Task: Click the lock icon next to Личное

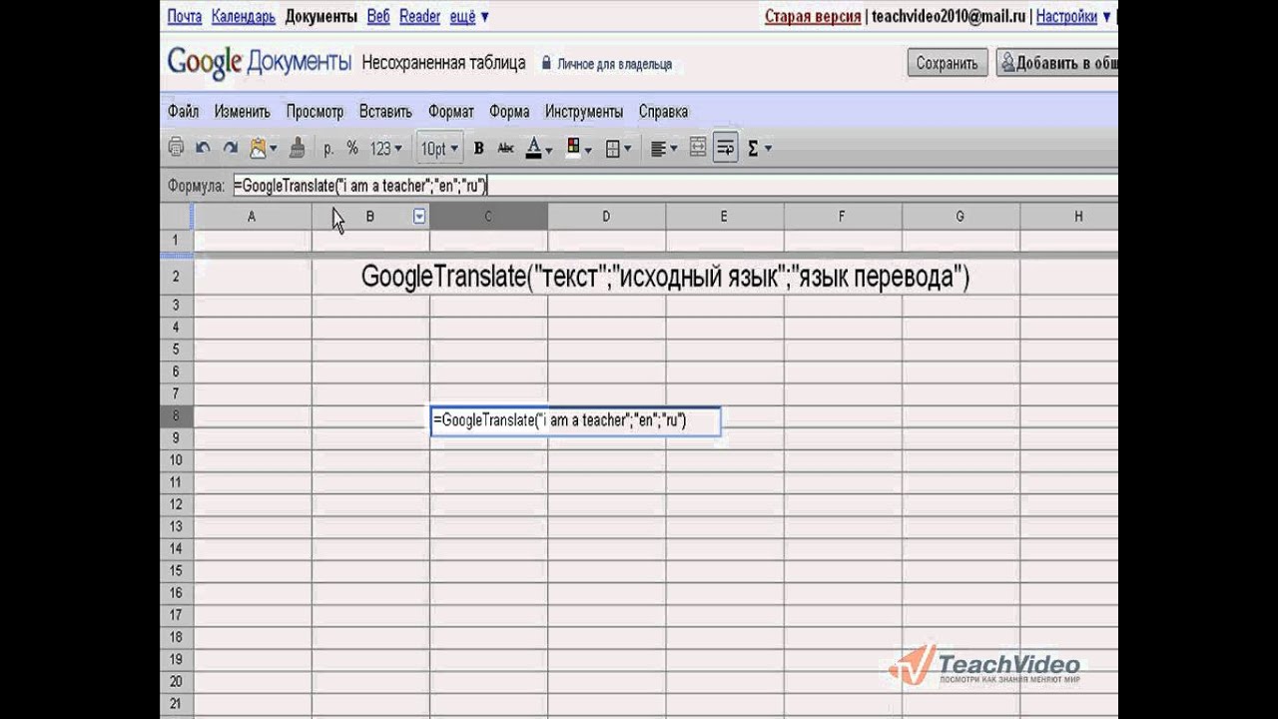Action: tap(546, 63)
